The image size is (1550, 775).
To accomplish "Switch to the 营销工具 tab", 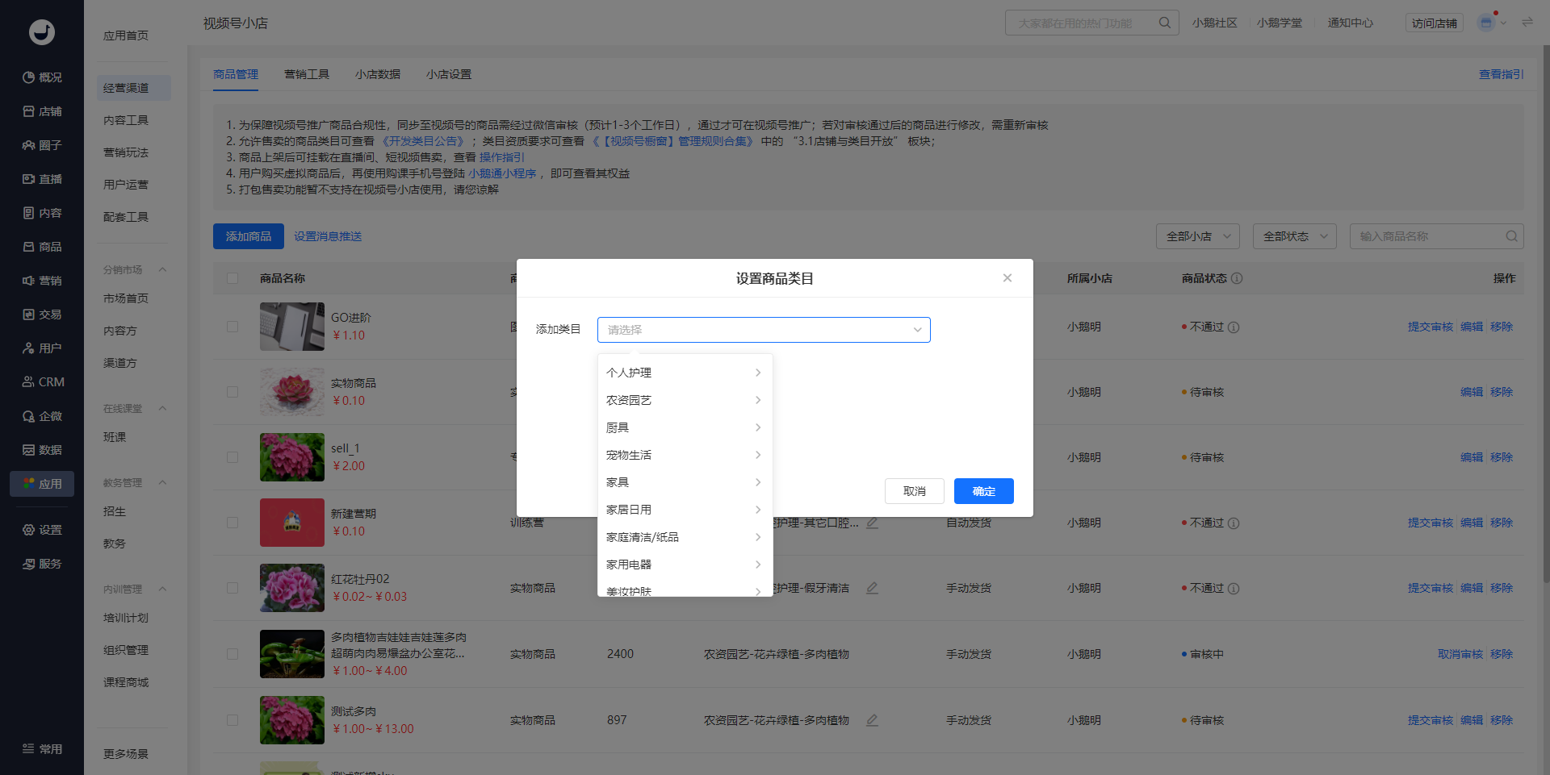I will (x=307, y=74).
